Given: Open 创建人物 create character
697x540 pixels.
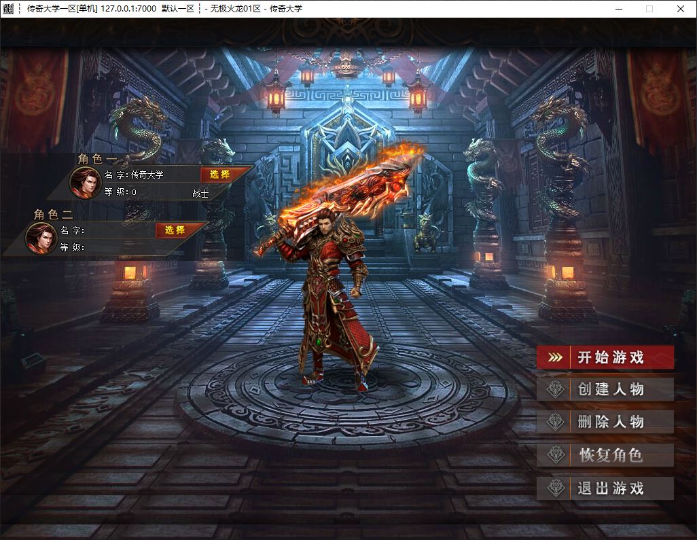Looking at the screenshot, I should (x=605, y=389).
